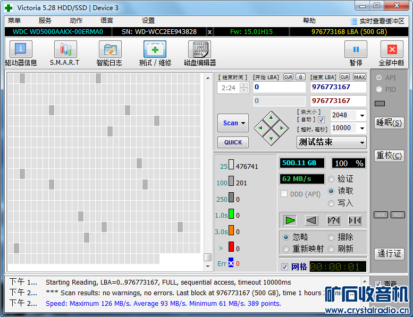Click the reverse scan arrow button
The image size is (413, 317).
point(311,220)
